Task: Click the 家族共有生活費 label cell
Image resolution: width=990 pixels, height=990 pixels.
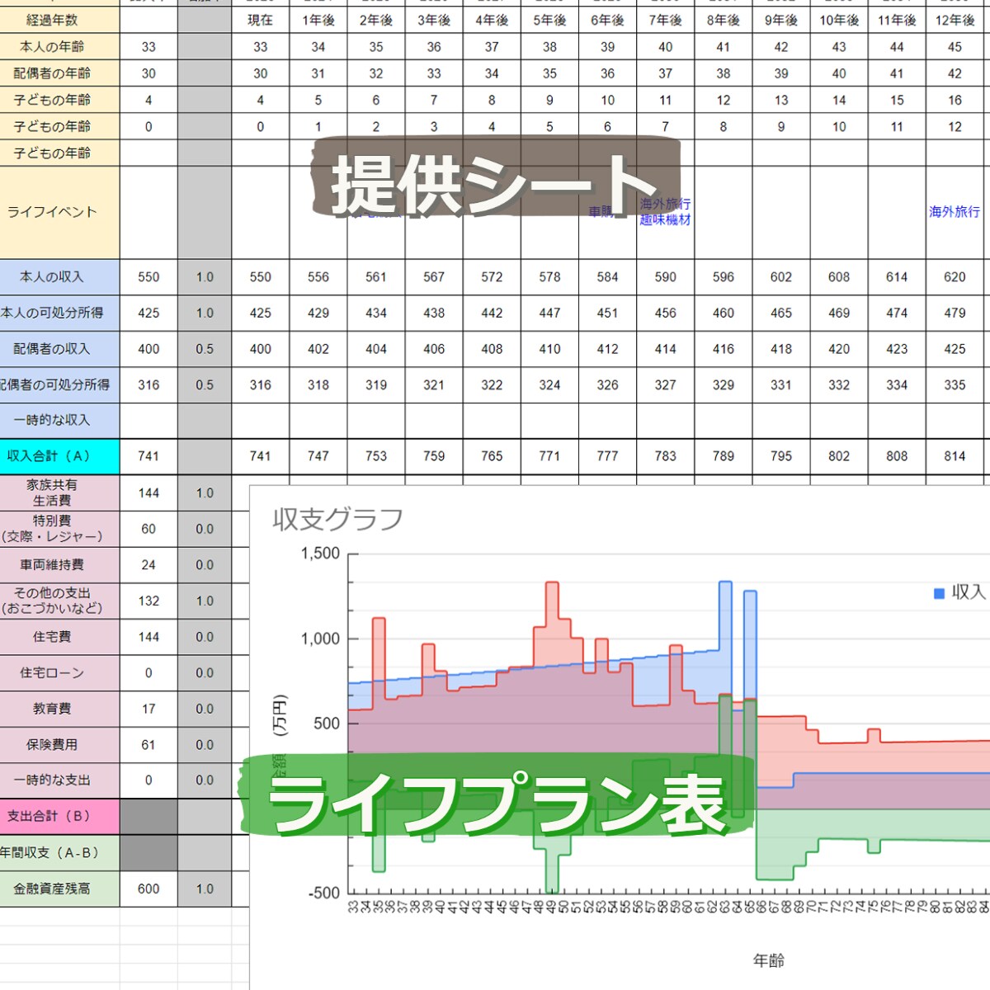Action: click(59, 493)
